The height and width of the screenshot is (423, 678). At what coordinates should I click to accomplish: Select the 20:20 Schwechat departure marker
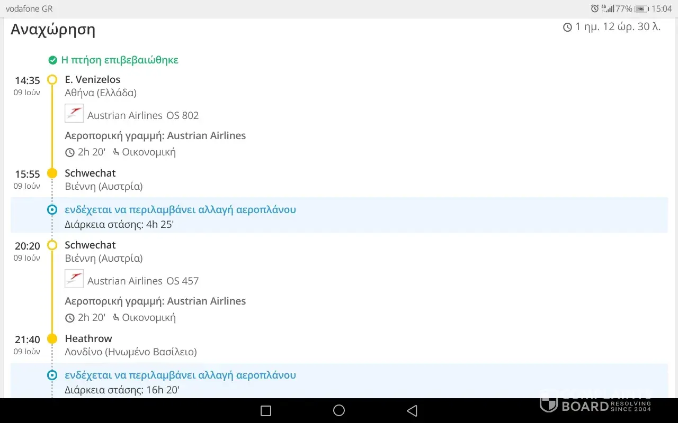pyautogui.click(x=52, y=245)
